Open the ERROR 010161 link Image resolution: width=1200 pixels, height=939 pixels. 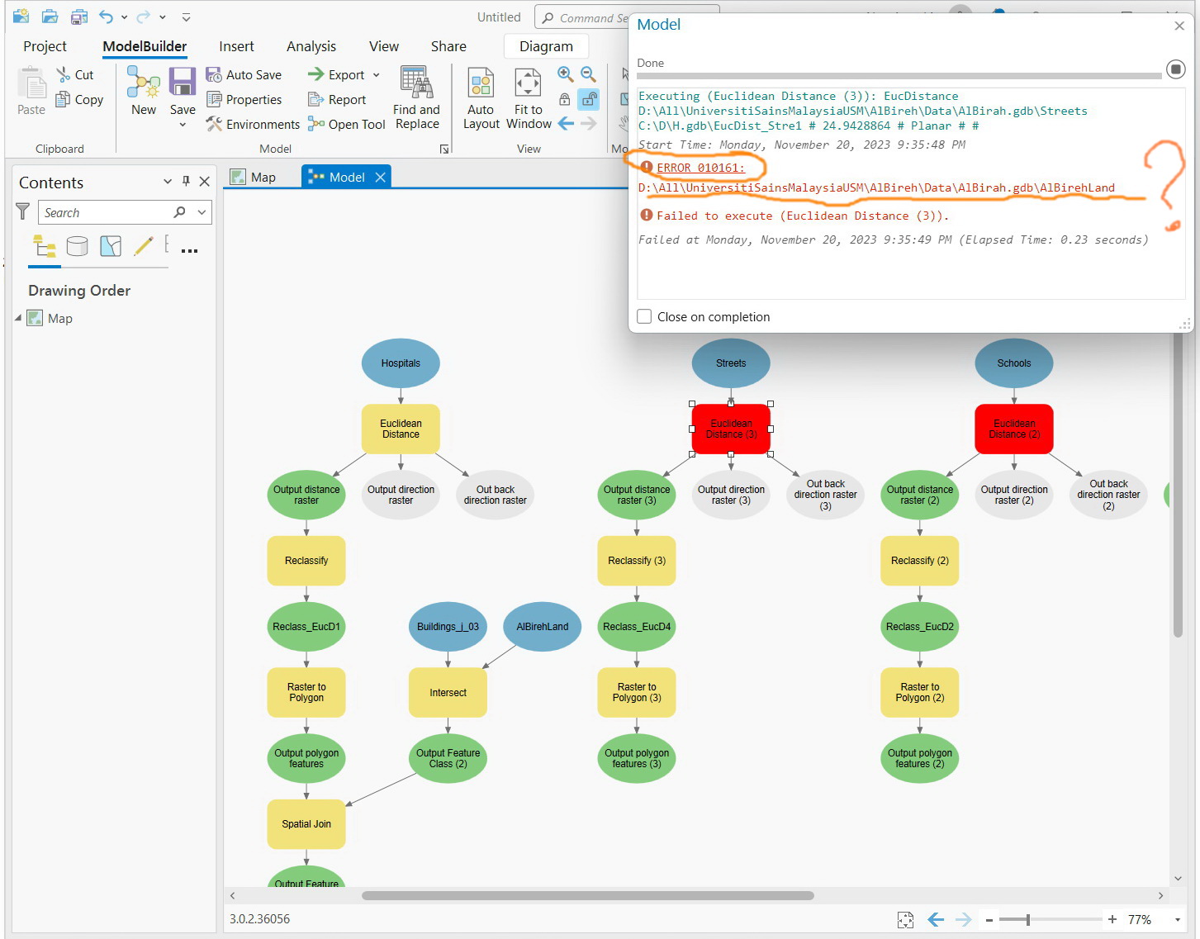700,168
